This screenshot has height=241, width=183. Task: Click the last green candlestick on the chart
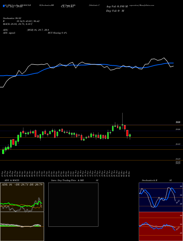(130, 136)
